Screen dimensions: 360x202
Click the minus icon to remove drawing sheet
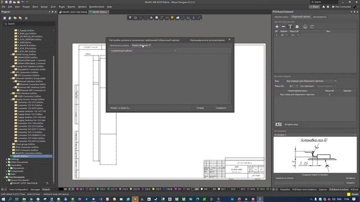(x=283, y=26)
